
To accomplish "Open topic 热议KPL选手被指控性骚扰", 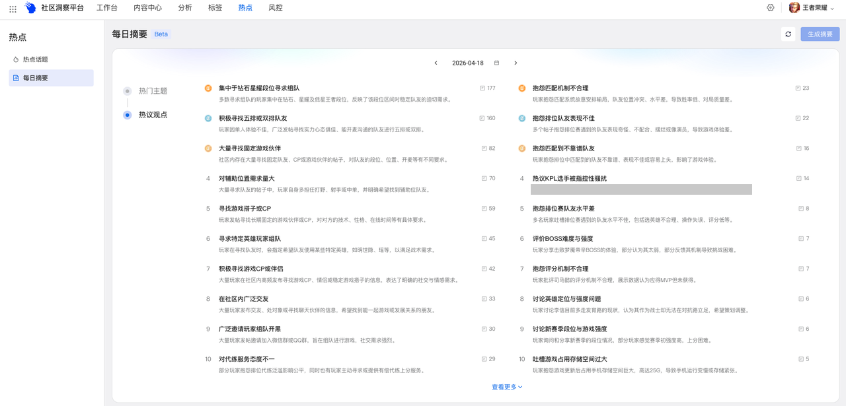I will pyautogui.click(x=570, y=178).
